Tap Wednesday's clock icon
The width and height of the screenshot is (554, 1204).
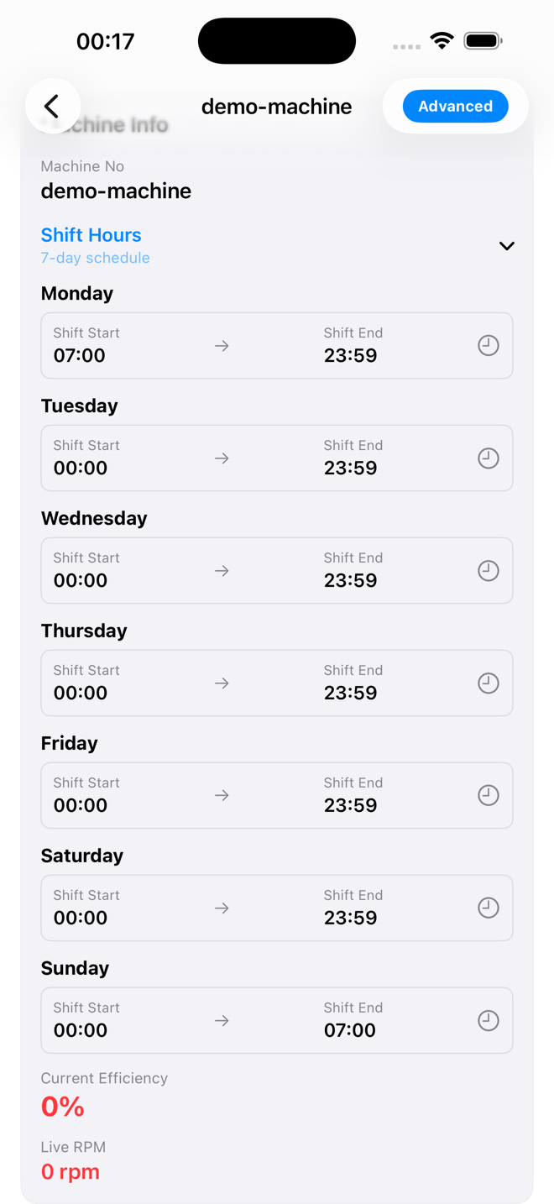(489, 571)
